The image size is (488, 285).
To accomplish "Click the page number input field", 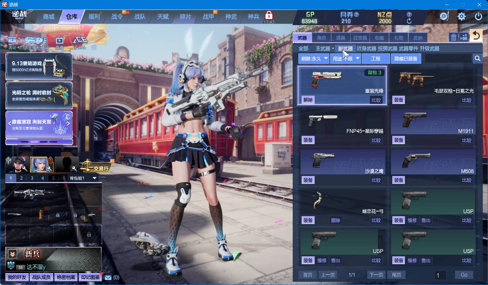I will tap(440, 275).
